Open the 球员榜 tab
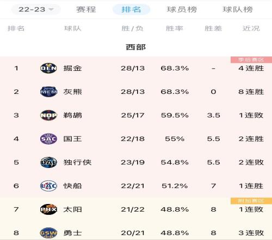Screen dimensions: 272x240 [x=182, y=9]
